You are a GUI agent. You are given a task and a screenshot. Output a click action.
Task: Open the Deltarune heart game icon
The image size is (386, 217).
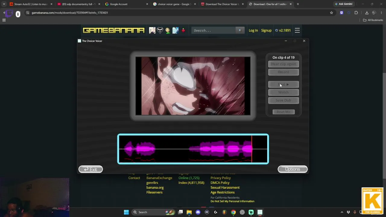(160, 30)
